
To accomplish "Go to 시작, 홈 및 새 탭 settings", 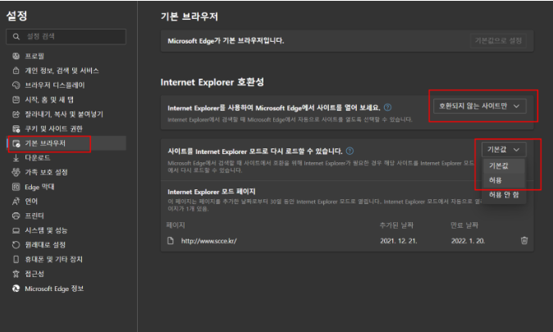I will (x=49, y=100).
